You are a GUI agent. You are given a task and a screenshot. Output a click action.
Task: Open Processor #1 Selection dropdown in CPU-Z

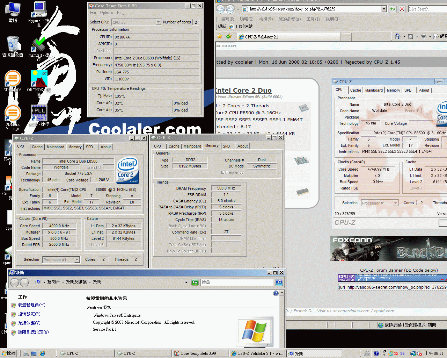(77, 259)
